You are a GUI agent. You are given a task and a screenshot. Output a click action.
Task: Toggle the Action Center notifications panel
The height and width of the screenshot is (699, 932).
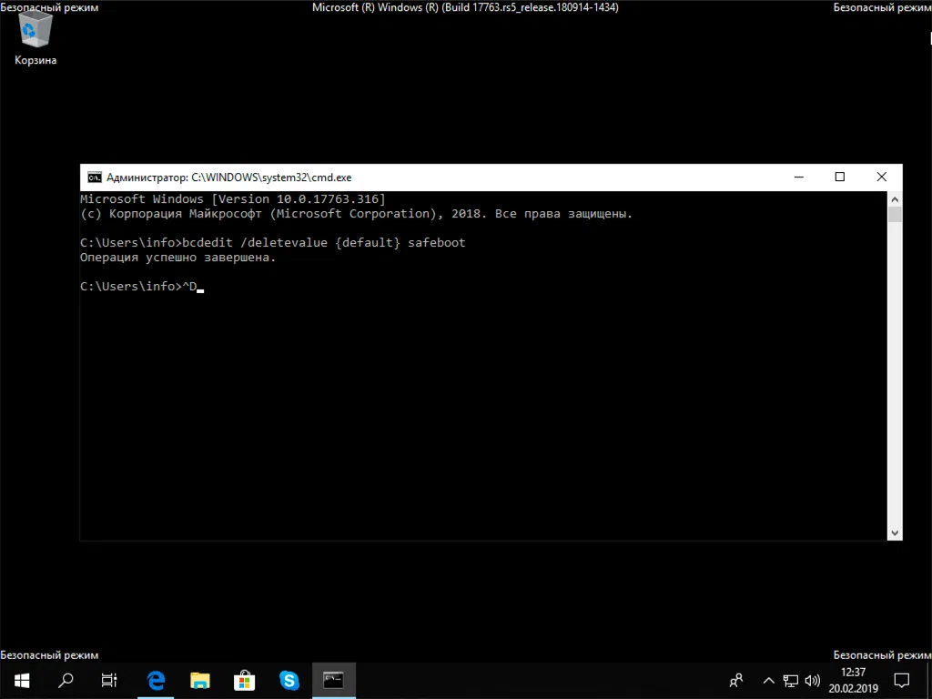(x=901, y=680)
